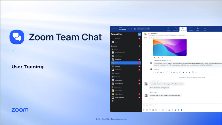Screen dimensions: 222x125
Task: Open the Rajesh Sharma chat
Action: [126, 94]
